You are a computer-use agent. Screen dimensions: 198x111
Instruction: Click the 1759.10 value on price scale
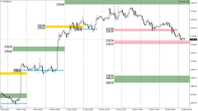pyautogui.click(x=193, y=28)
